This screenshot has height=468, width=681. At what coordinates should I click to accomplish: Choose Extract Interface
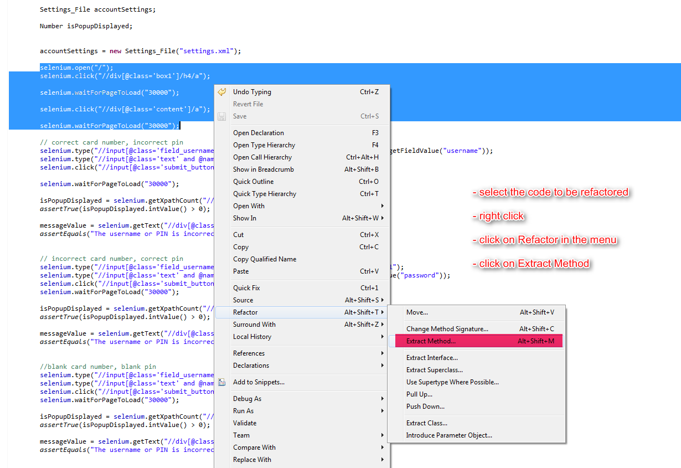pyautogui.click(x=476, y=358)
